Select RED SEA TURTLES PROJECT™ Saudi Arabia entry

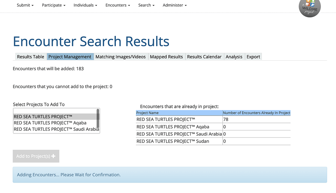[x=56, y=129]
